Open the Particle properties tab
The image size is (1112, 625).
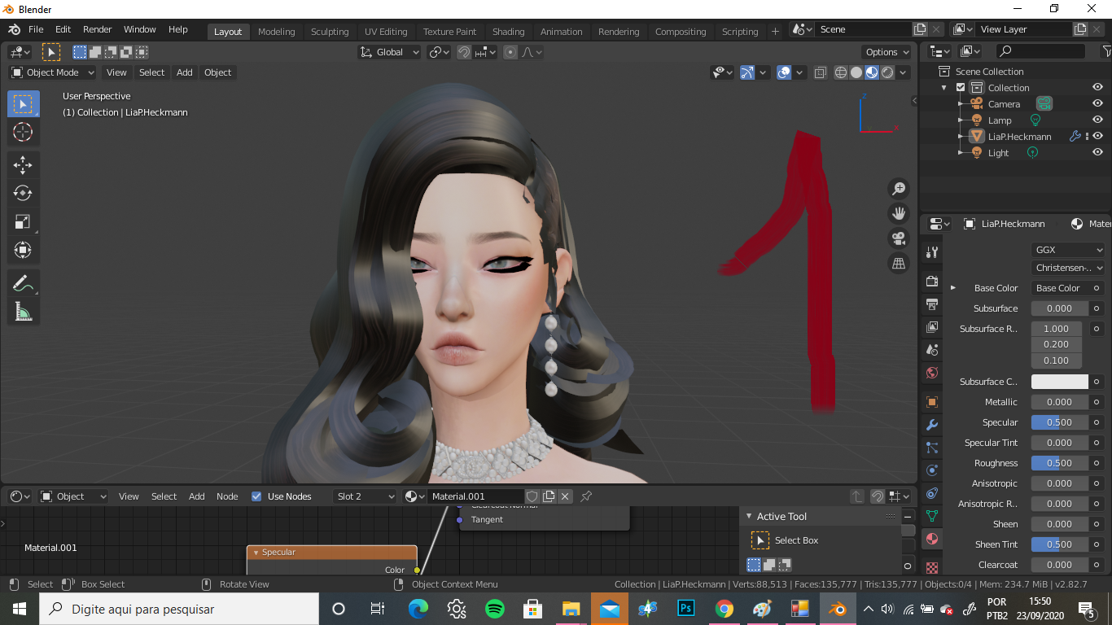click(930, 446)
